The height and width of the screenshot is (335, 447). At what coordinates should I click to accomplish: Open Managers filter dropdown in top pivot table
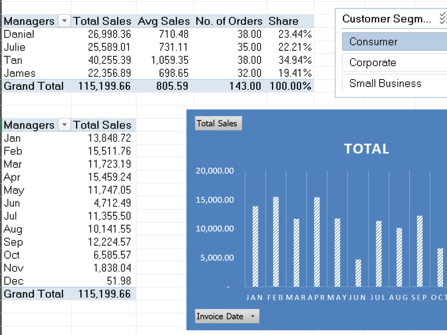(64, 21)
